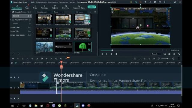Click the delete folder icon at sidebar bottom
The width and height of the screenshot is (192, 108).
19,53
